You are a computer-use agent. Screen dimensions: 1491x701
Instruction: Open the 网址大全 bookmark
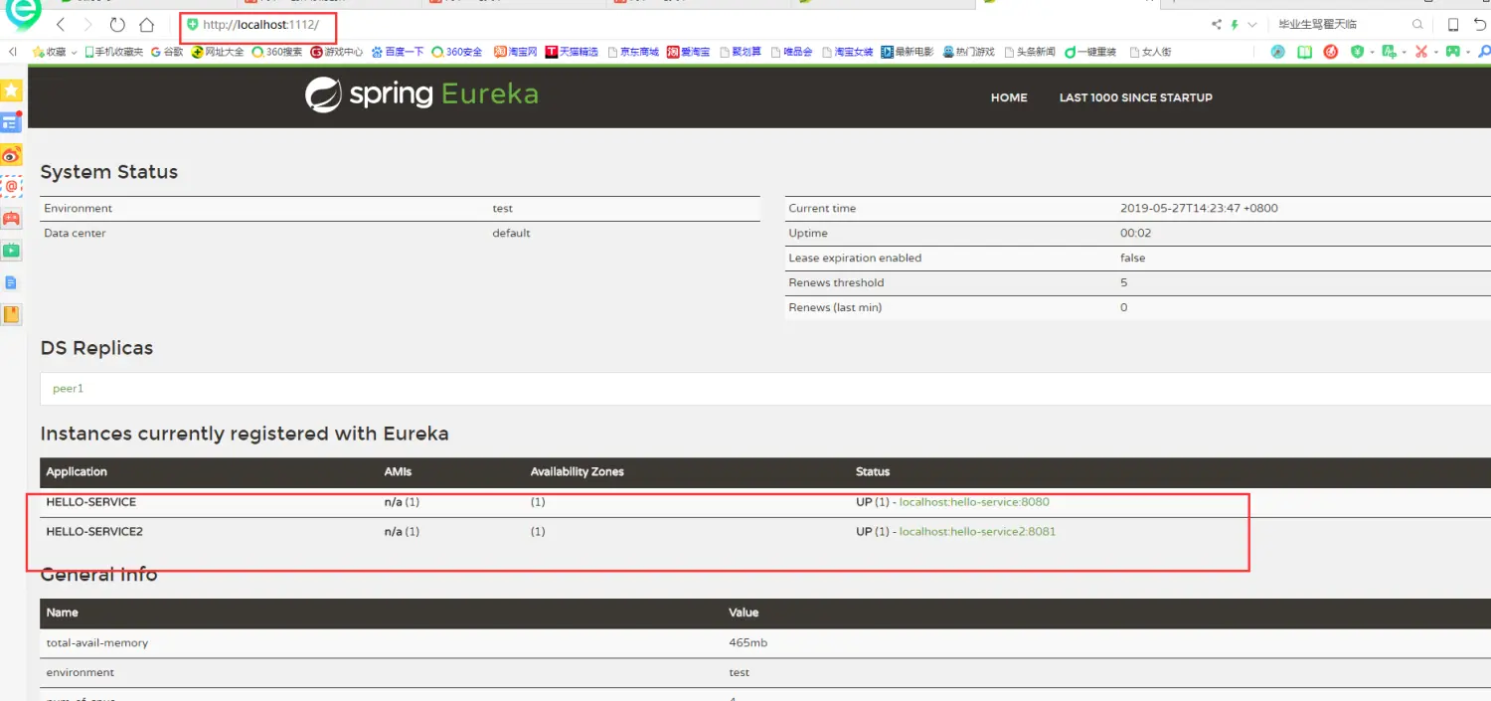click(x=218, y=52)
